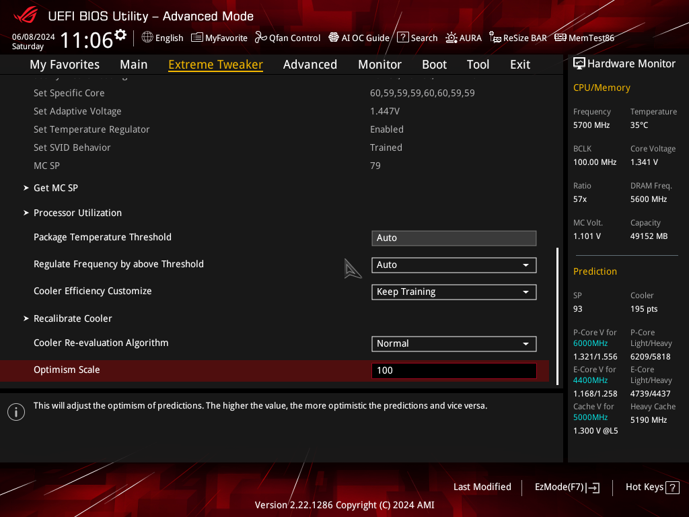The height and width of the screenshot is (517, 689).
Task: Expand Get MC SP submenu
Action: (x=56, y=188)
